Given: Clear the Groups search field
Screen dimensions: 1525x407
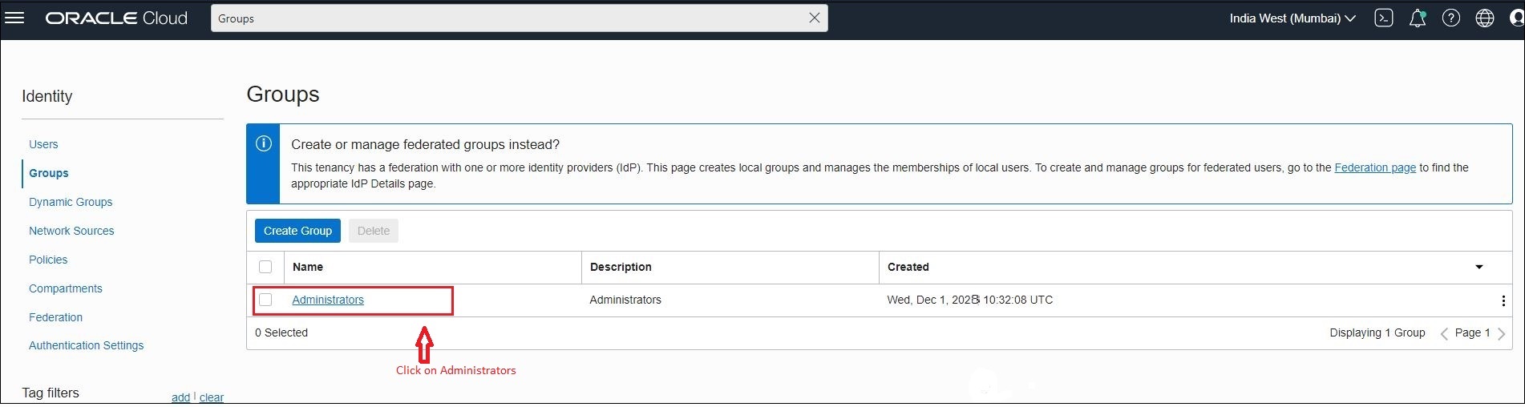Looking at the screenshot, I should pyautogui.click(x=814, y=18).
